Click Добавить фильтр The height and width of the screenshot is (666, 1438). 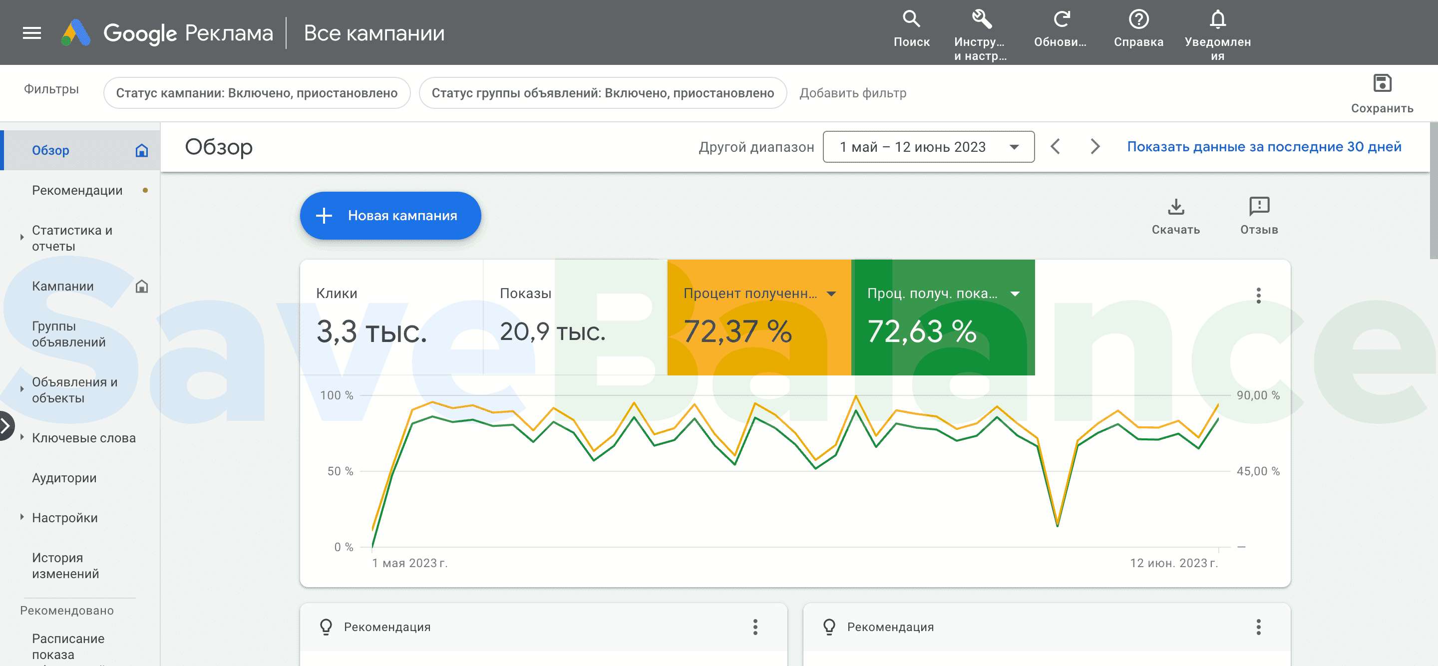[852, 93]
